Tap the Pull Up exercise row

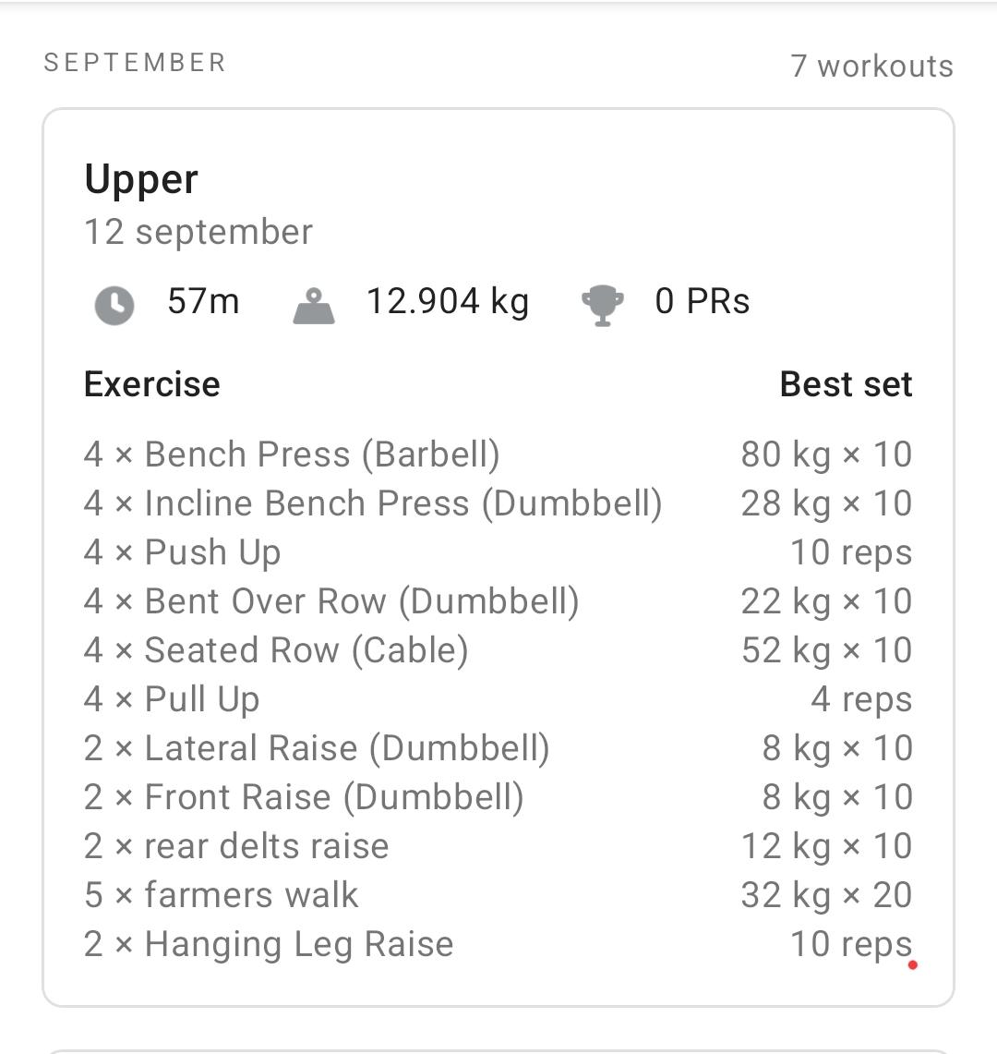pos(172,699)
